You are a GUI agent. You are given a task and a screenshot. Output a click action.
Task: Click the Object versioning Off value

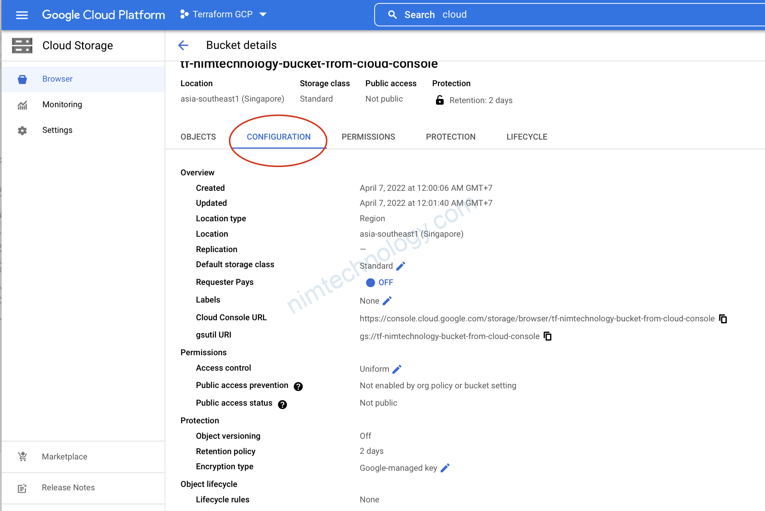click(366, 436)
